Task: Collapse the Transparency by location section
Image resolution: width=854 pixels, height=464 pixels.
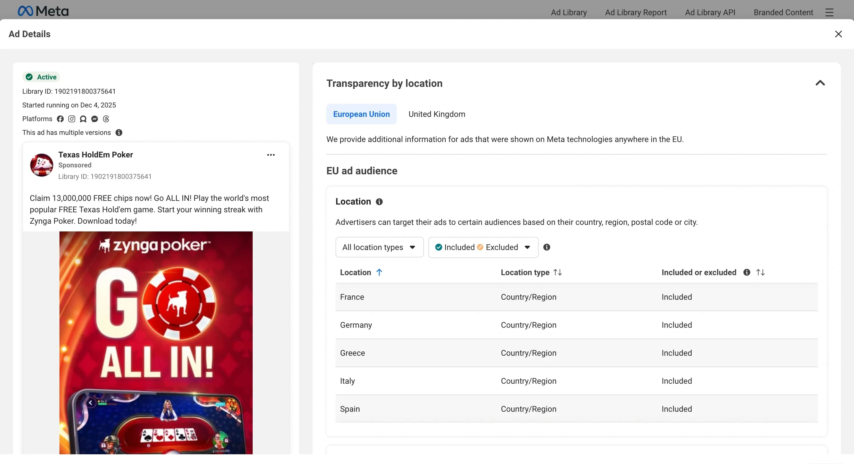Action: coord(820,83)
